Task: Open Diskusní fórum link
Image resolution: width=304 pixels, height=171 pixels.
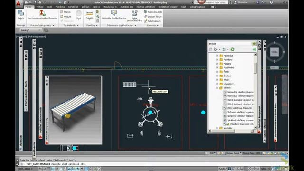Action: 153,17
